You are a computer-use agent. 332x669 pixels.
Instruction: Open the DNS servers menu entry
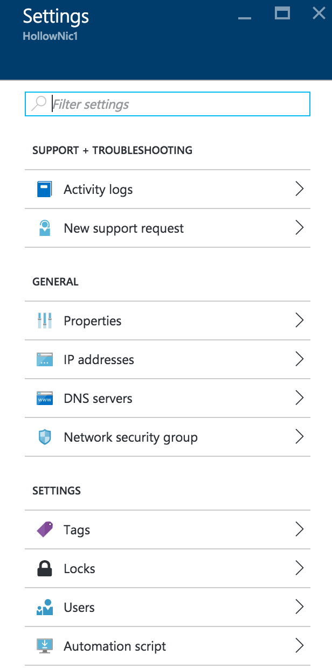coord(98,399)
